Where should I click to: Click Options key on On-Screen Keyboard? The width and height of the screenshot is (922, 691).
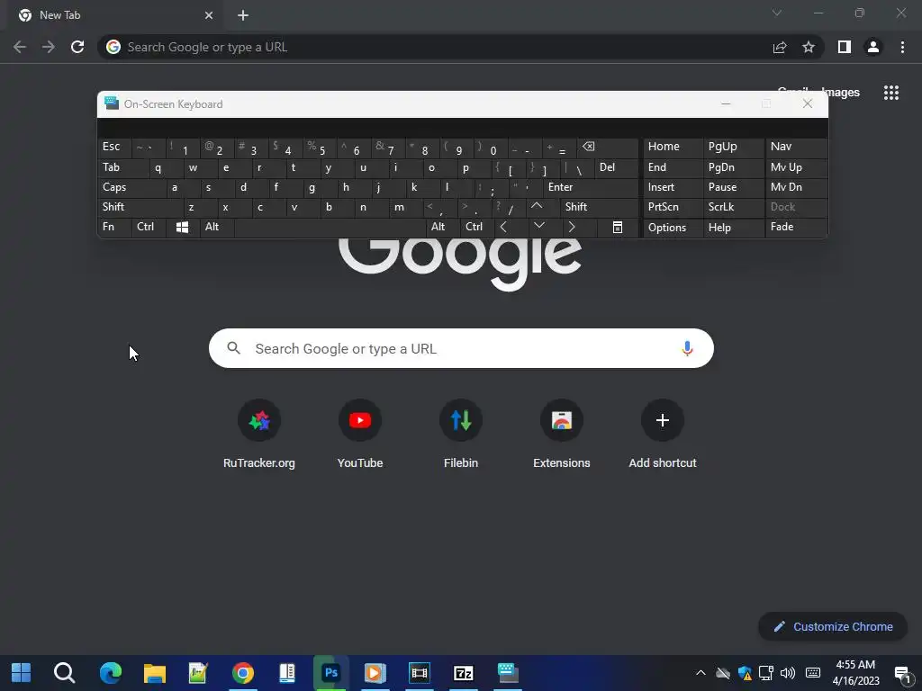click(673, 228)
